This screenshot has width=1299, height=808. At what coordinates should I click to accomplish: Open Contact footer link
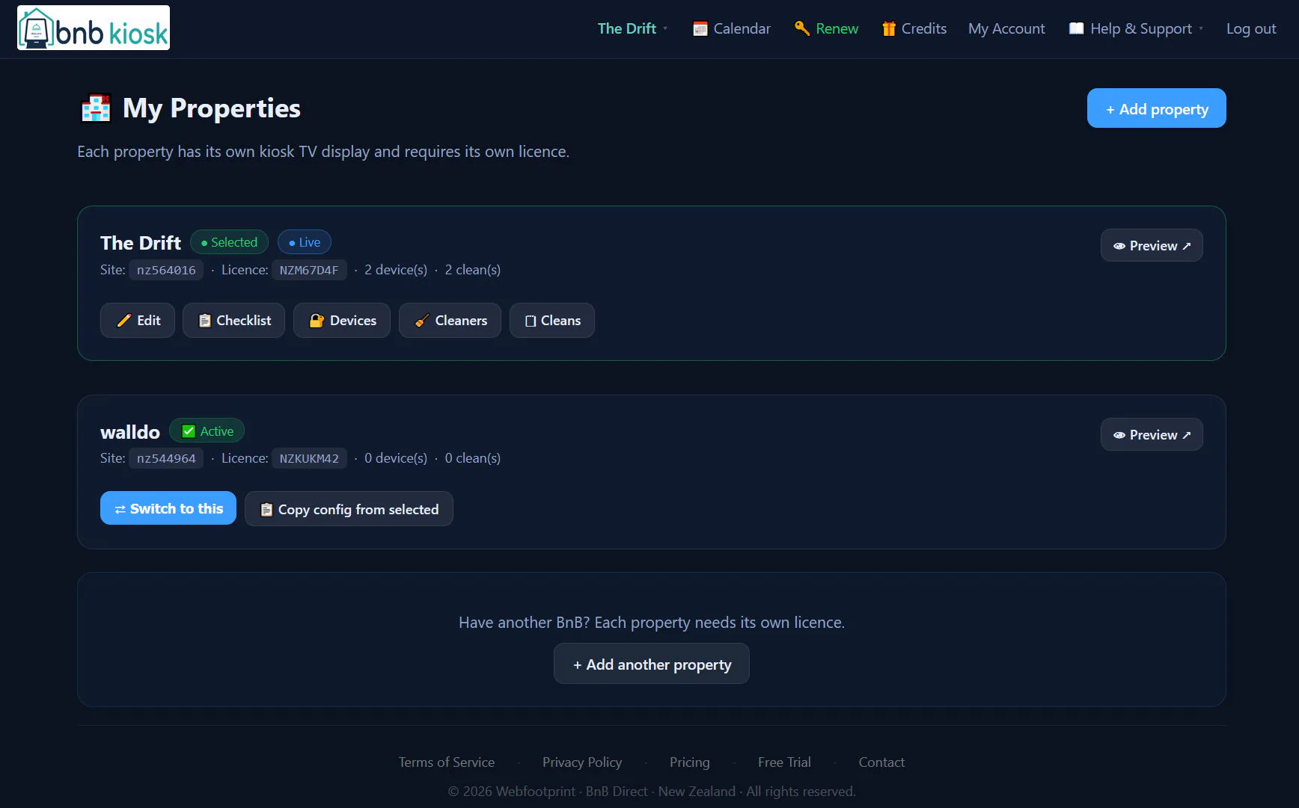[x=881, y=762]
